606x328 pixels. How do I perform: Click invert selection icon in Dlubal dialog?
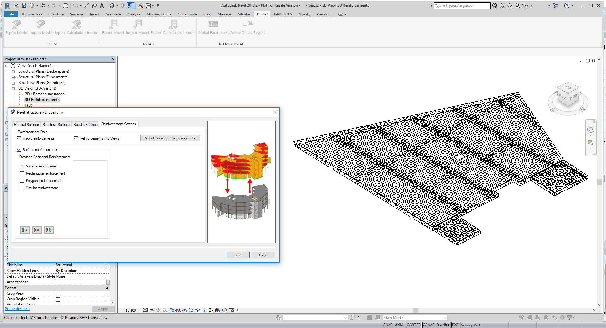pyautogui.click(x=49, y=230)
